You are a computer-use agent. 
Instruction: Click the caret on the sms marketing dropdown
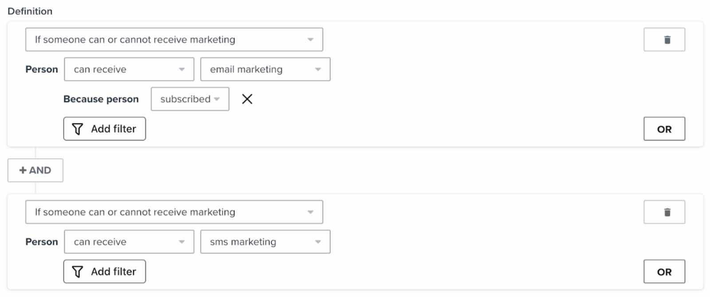pos(318,242)
